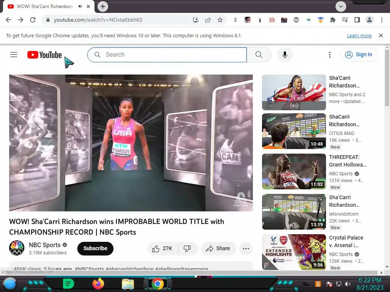Open the Windows Start orb
The image size is (390, 292).
click(10, 284)
